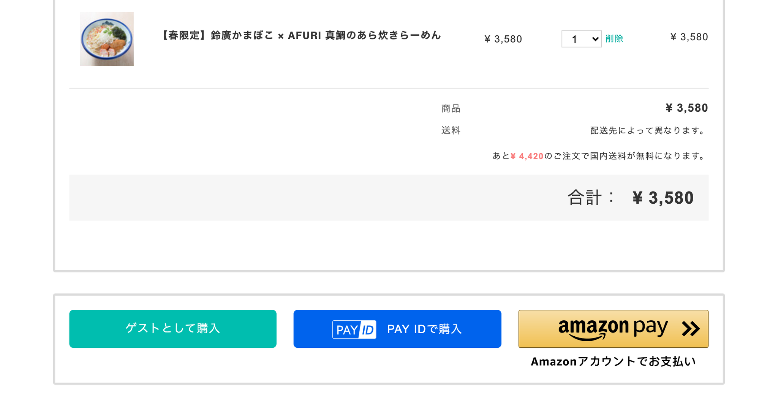Click the 合計 label text
778x407 pixels.
[585, 198]
